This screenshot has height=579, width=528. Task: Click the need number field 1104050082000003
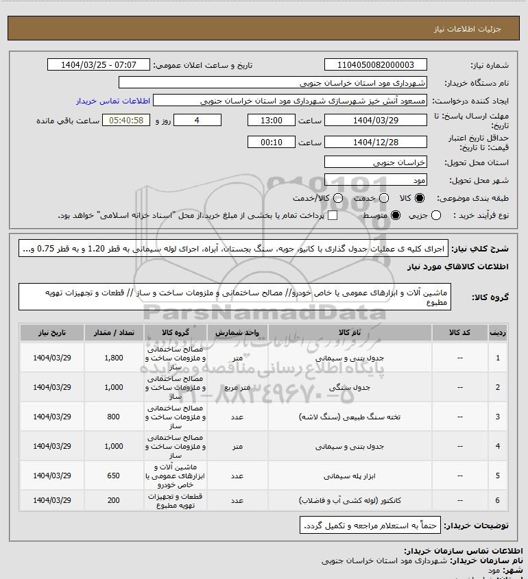[375, 64]
